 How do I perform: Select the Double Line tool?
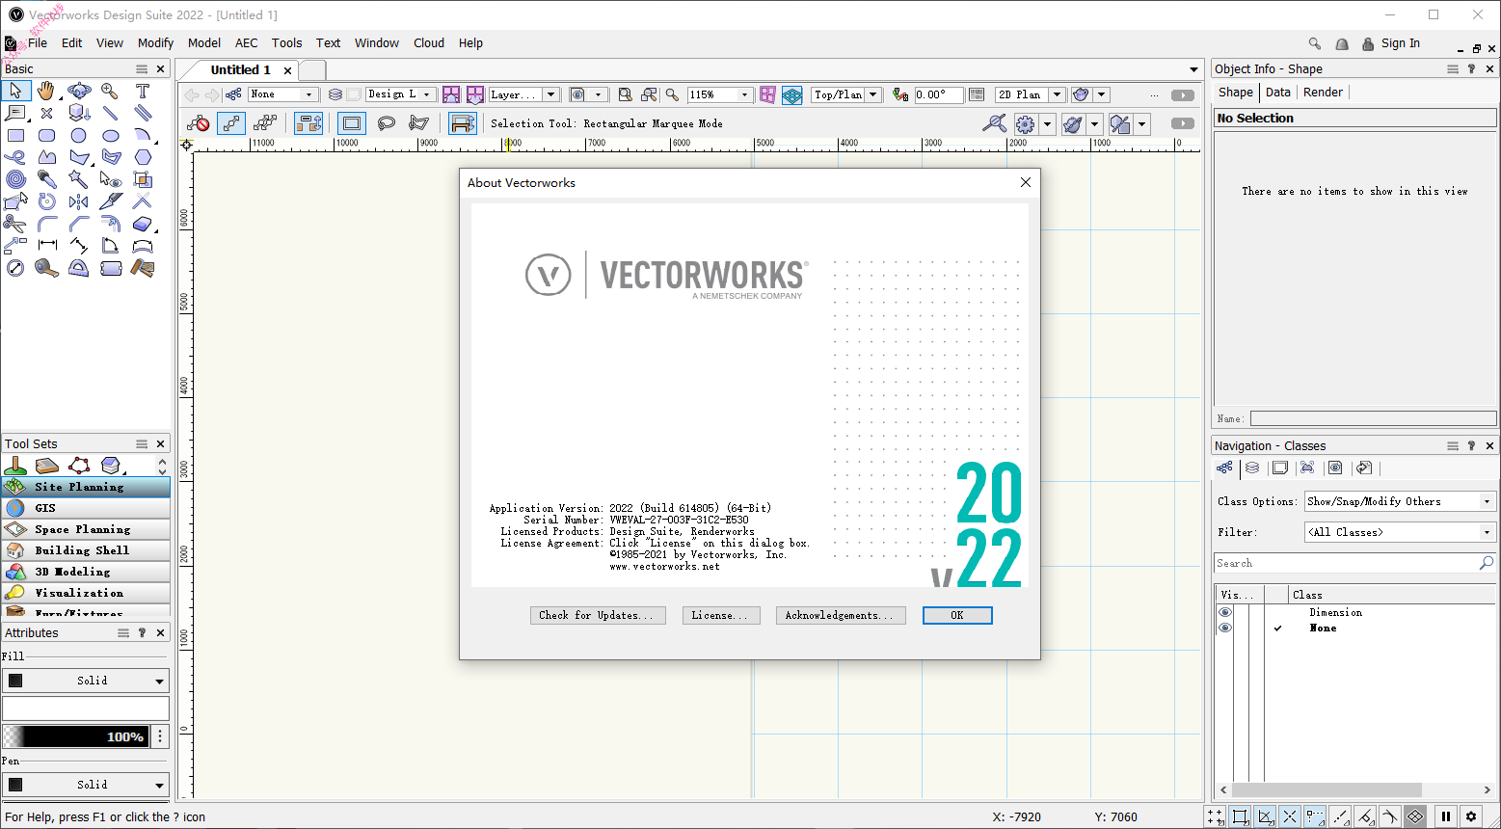[x=143, y=114]
